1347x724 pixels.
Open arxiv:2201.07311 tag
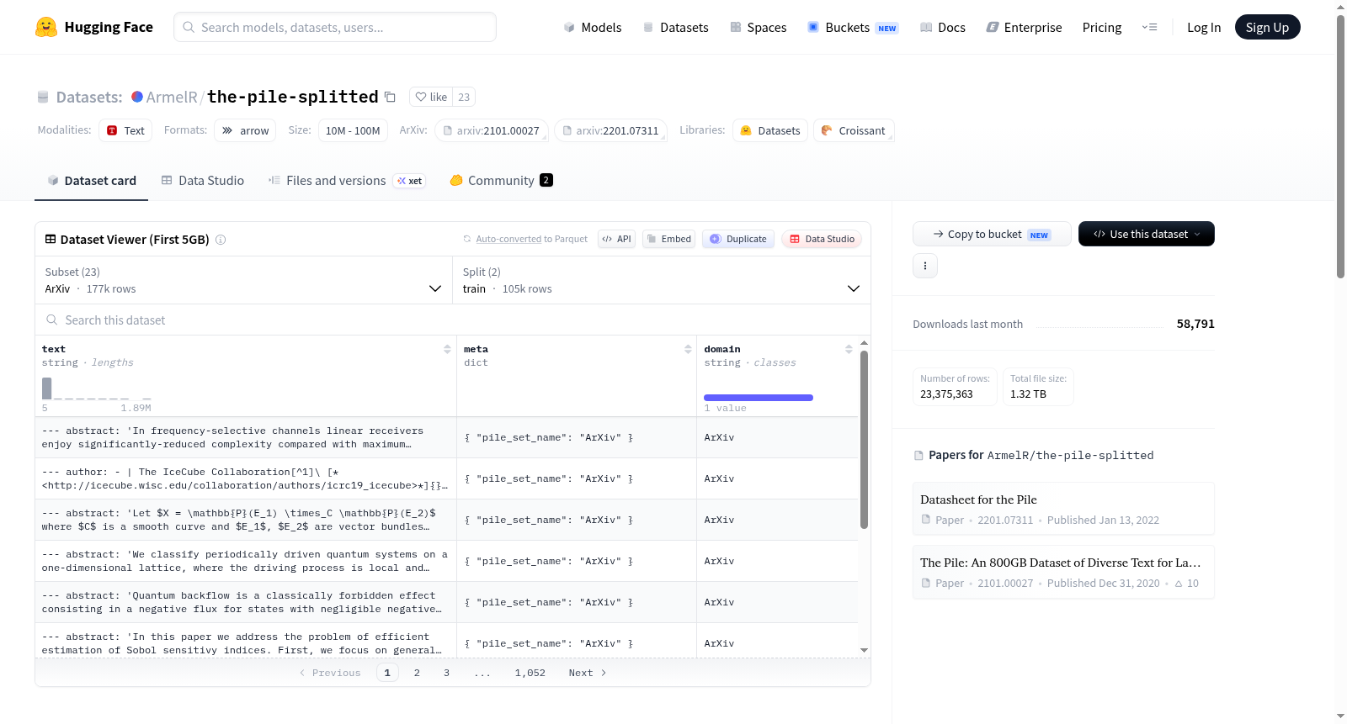click(610, 130)
